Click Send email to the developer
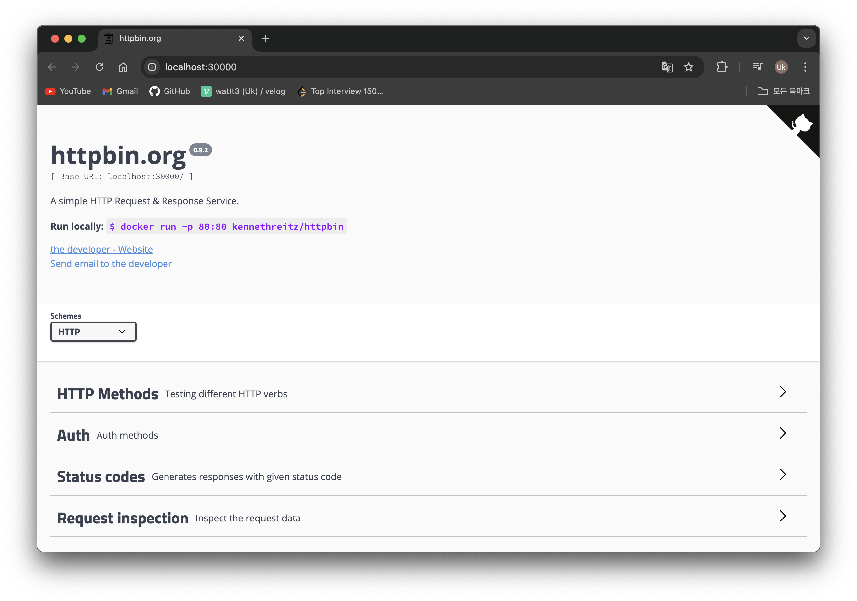 pos(111,264)
